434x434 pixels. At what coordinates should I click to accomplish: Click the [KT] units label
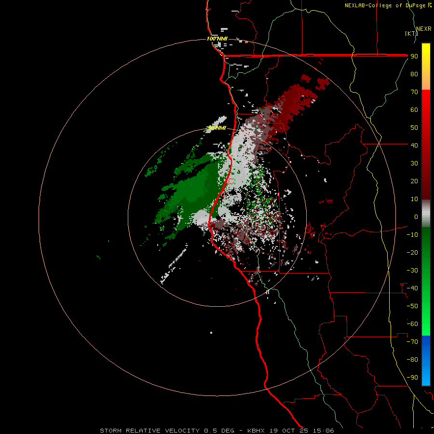coord(411,33)
